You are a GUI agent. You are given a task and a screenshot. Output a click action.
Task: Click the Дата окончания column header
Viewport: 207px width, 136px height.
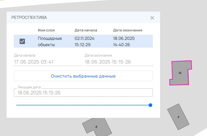tap(128, 30)
